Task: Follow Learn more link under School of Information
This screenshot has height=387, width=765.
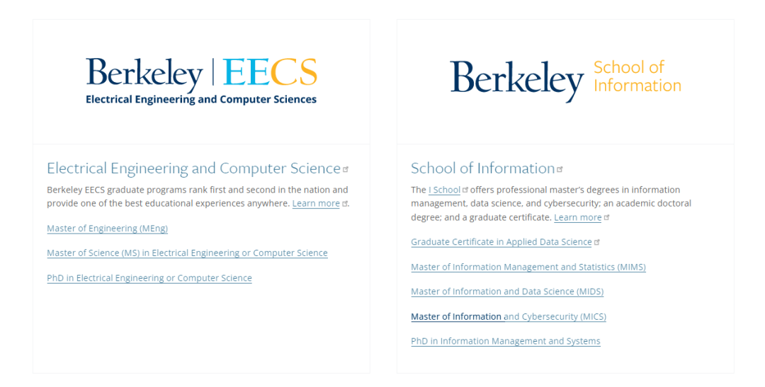Action: [577, 218]
